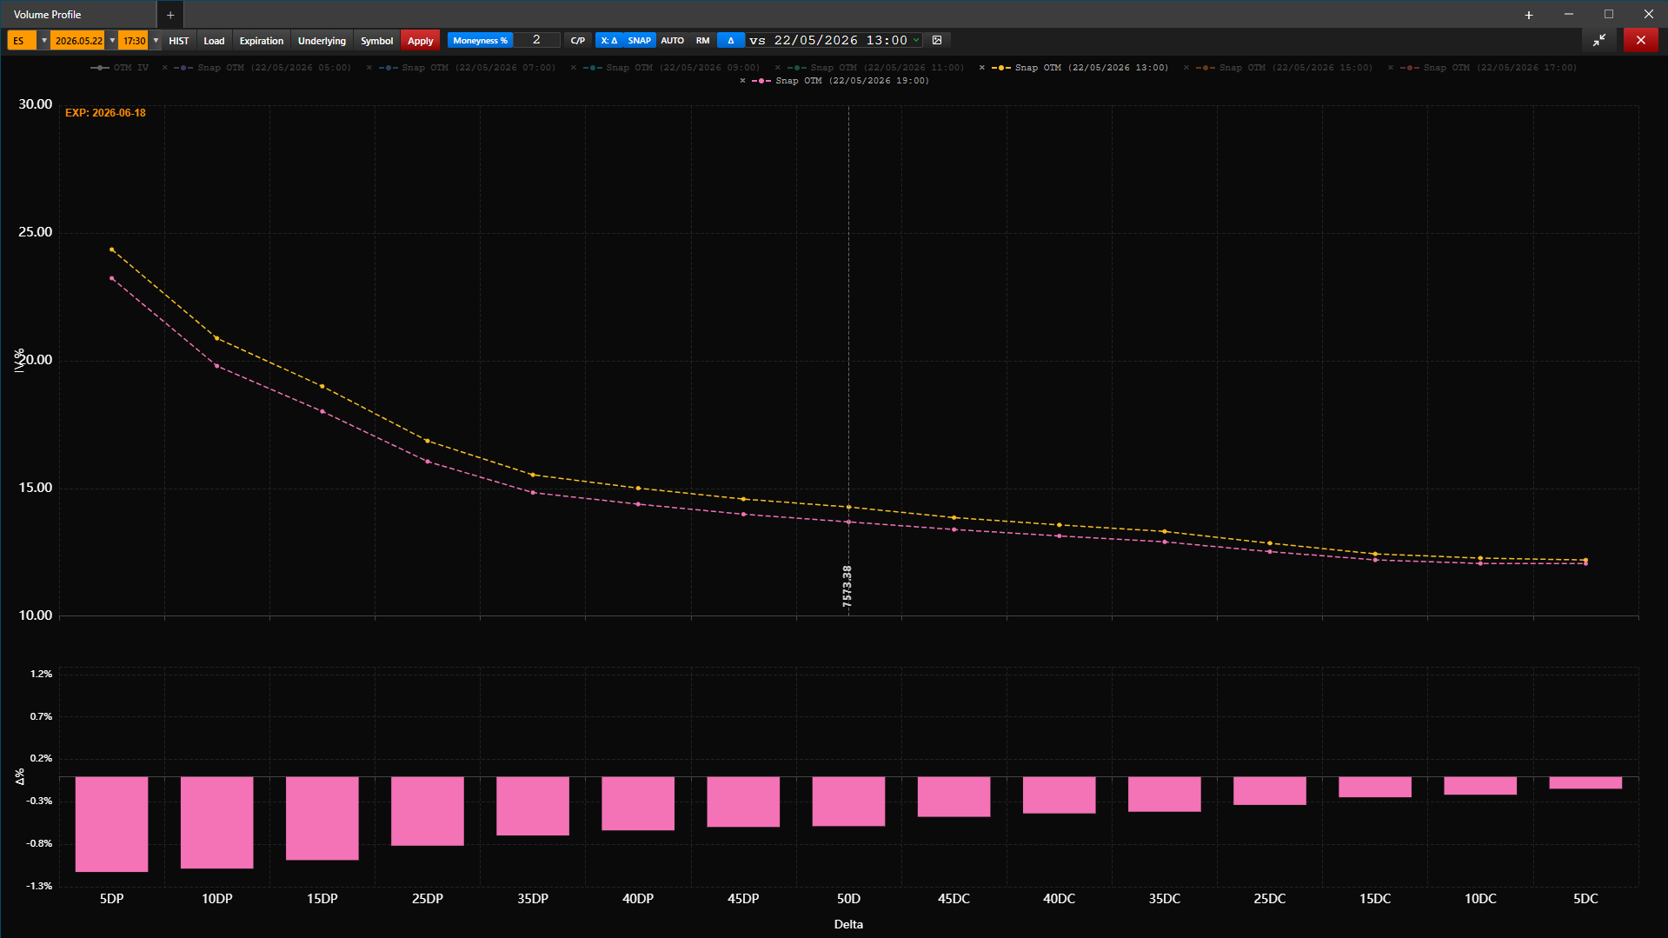
Task: Click the red Apply button
Action: tap(421, 41)
